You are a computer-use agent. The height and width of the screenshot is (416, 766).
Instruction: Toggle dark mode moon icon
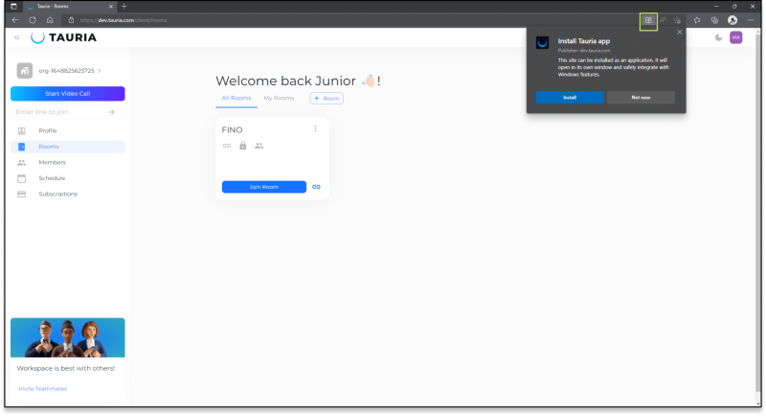click(719, 37)
